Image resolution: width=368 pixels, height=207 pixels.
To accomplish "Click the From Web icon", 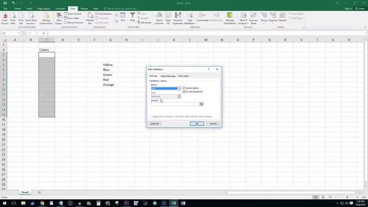I will coord(13,18).
